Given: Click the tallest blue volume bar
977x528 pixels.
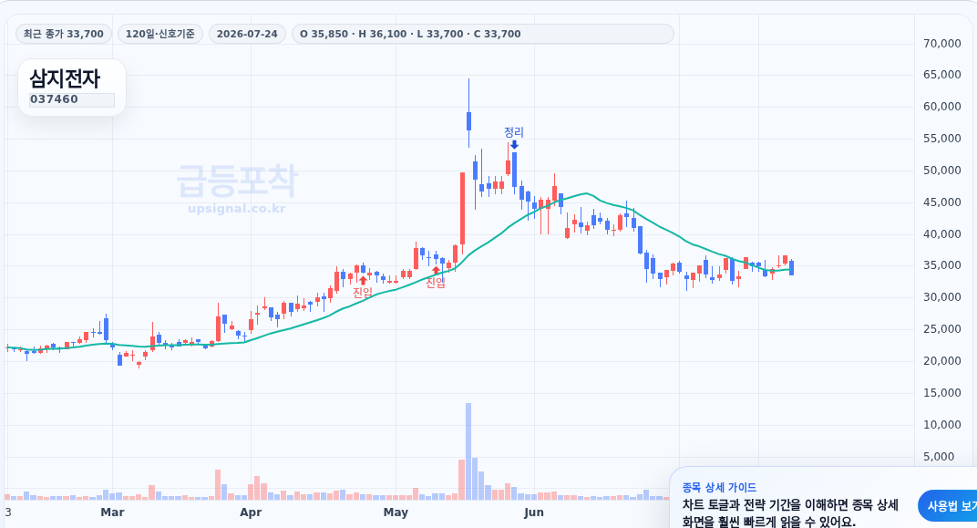Looking at the screenshot, I should (468, 451).
